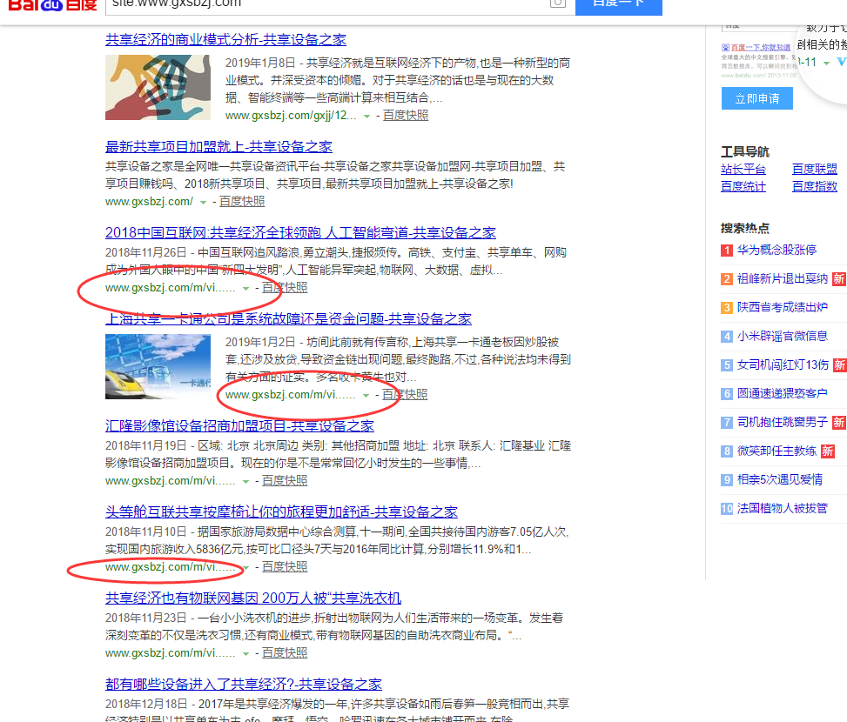
Task: Click the 新 badge beside 祖峰新片退出戛纳
Action: tap(838, 279)
